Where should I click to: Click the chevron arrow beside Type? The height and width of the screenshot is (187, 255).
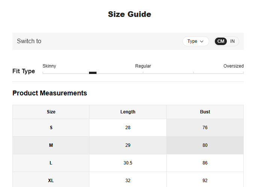(x=202, y=41)
